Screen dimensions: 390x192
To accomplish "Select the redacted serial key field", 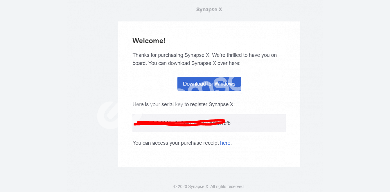I will click(x=209, y=123).
